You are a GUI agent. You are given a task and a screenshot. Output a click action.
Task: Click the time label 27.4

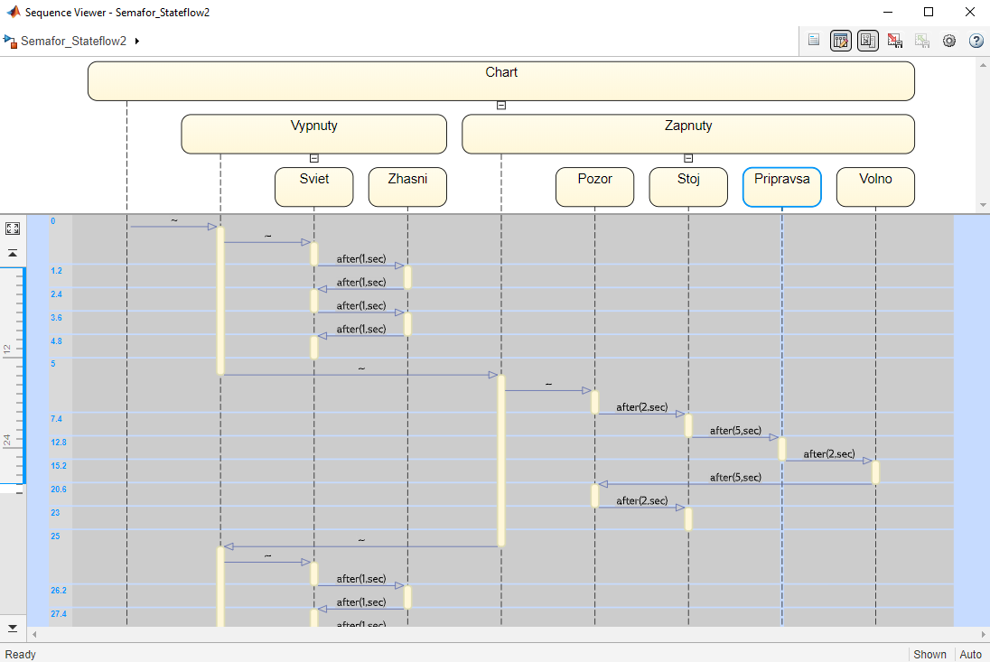tap(59, 613)
